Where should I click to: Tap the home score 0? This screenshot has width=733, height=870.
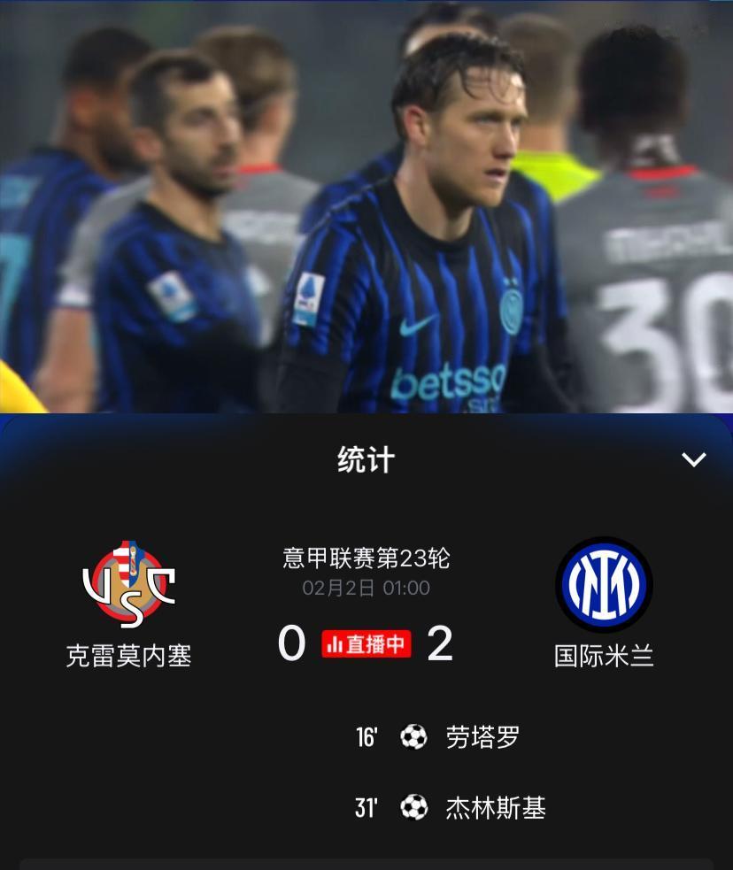[x=292, y=643]
